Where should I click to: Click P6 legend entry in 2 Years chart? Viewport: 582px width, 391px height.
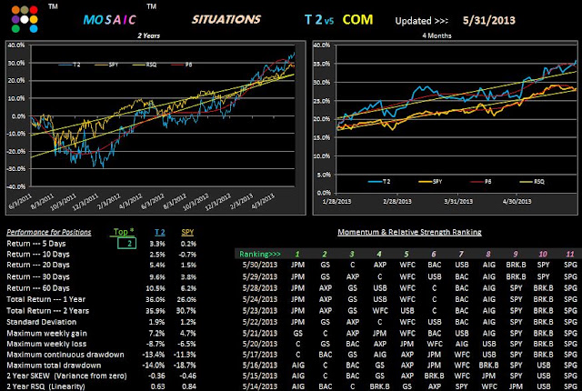[182, 65]
